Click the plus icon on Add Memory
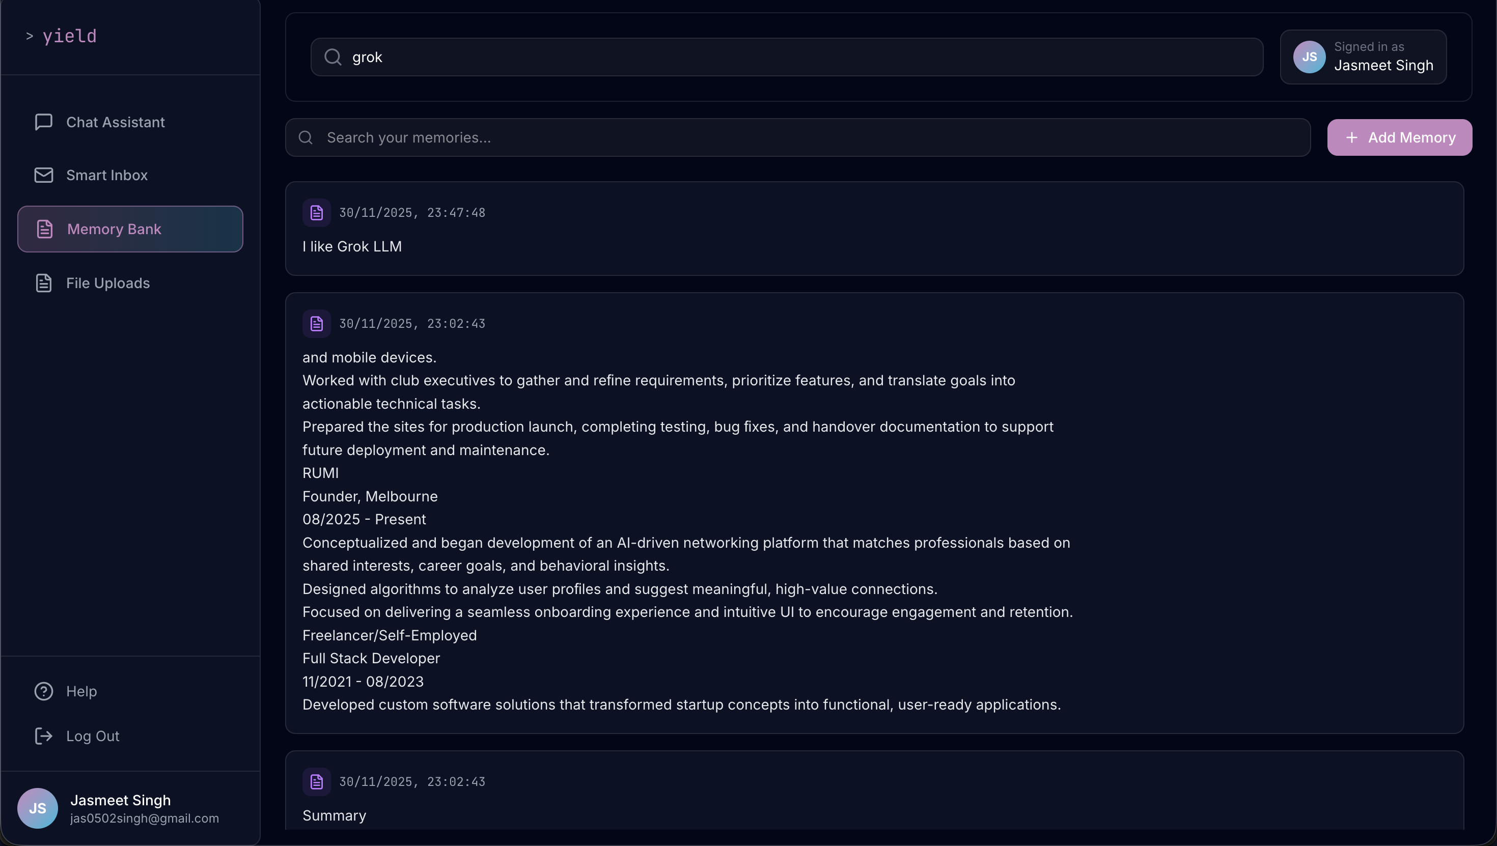 (x=1351, y=137)
